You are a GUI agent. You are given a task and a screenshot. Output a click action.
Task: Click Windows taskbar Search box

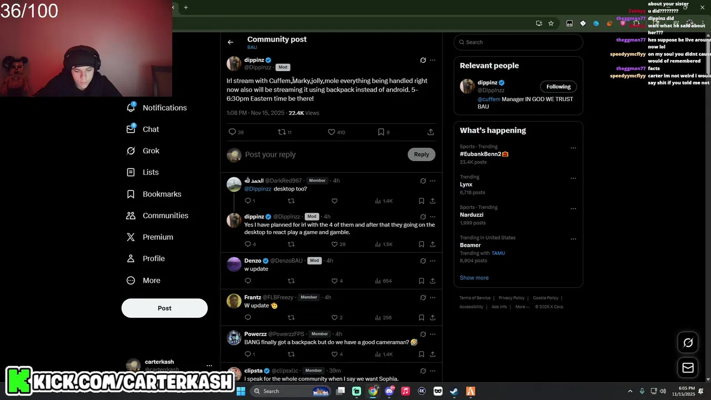[290, 391]
